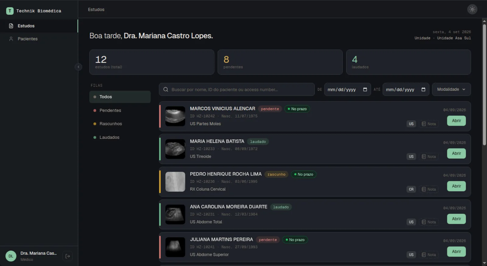Click the No prazo badge on Juliana Martins

click(x=295, y=240)
